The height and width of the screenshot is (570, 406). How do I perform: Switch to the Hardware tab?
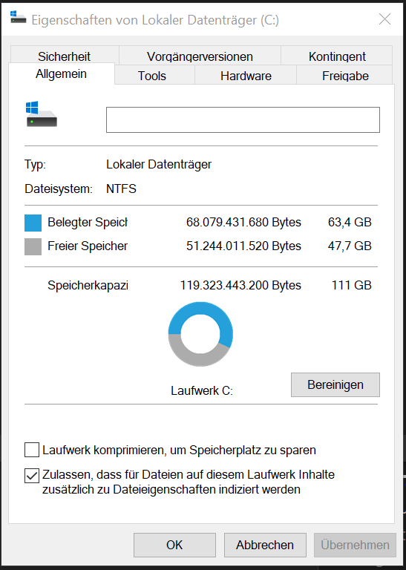(x=246, y=75)
